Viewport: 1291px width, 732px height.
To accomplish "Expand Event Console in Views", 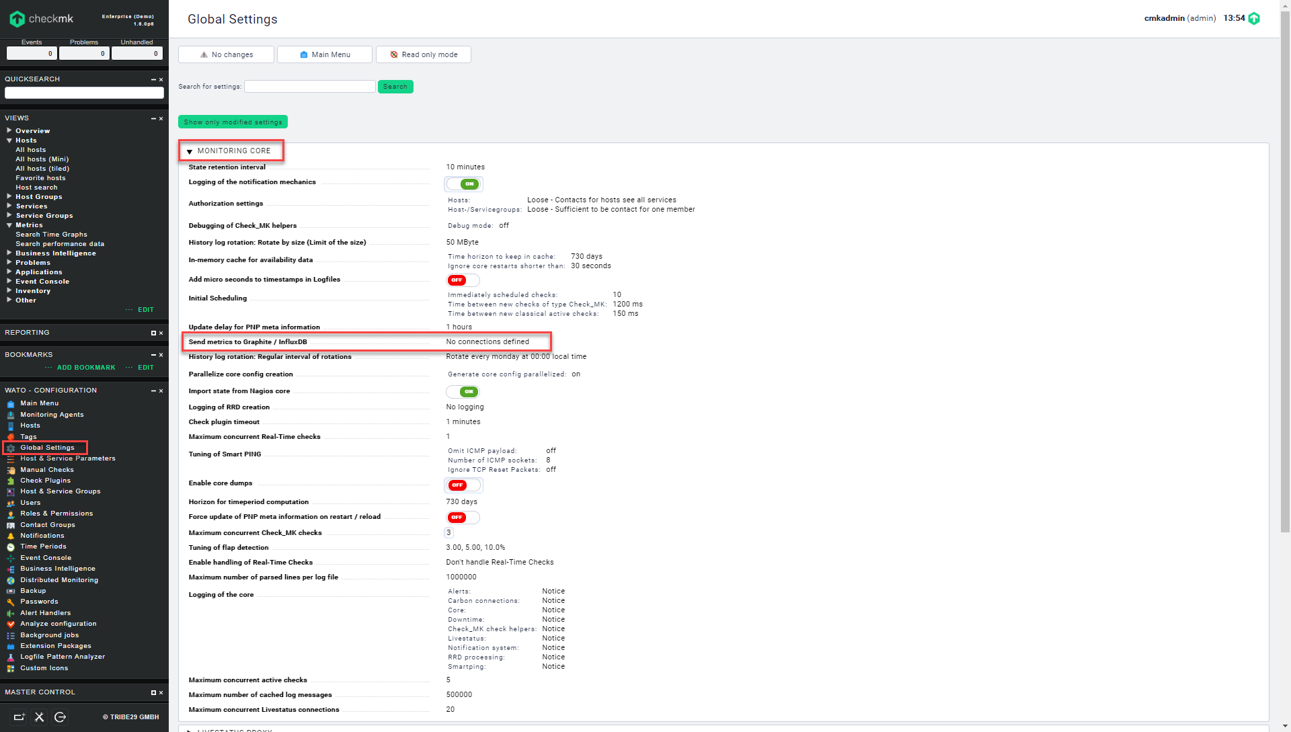I will [9, 281].
